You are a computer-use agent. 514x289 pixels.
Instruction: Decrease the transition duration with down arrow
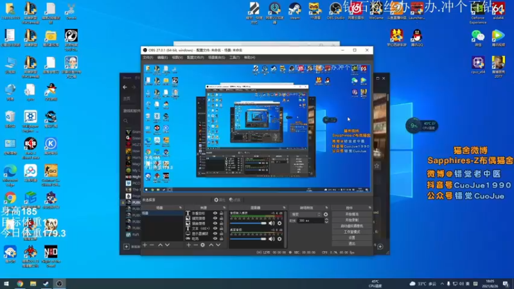326,222
